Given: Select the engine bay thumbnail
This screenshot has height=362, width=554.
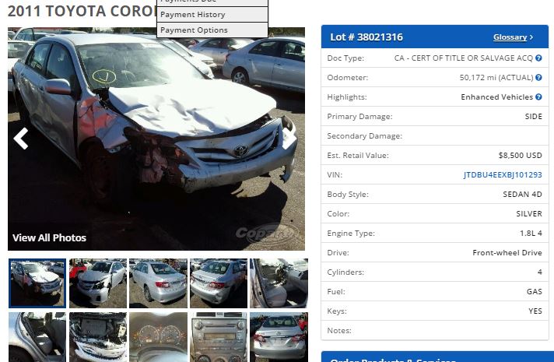Looking at the screenshot, I should (x=98, y=337).
